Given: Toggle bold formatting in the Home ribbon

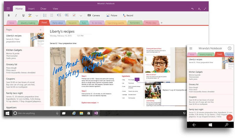Looking at the screenshot, I should point(9,15).
